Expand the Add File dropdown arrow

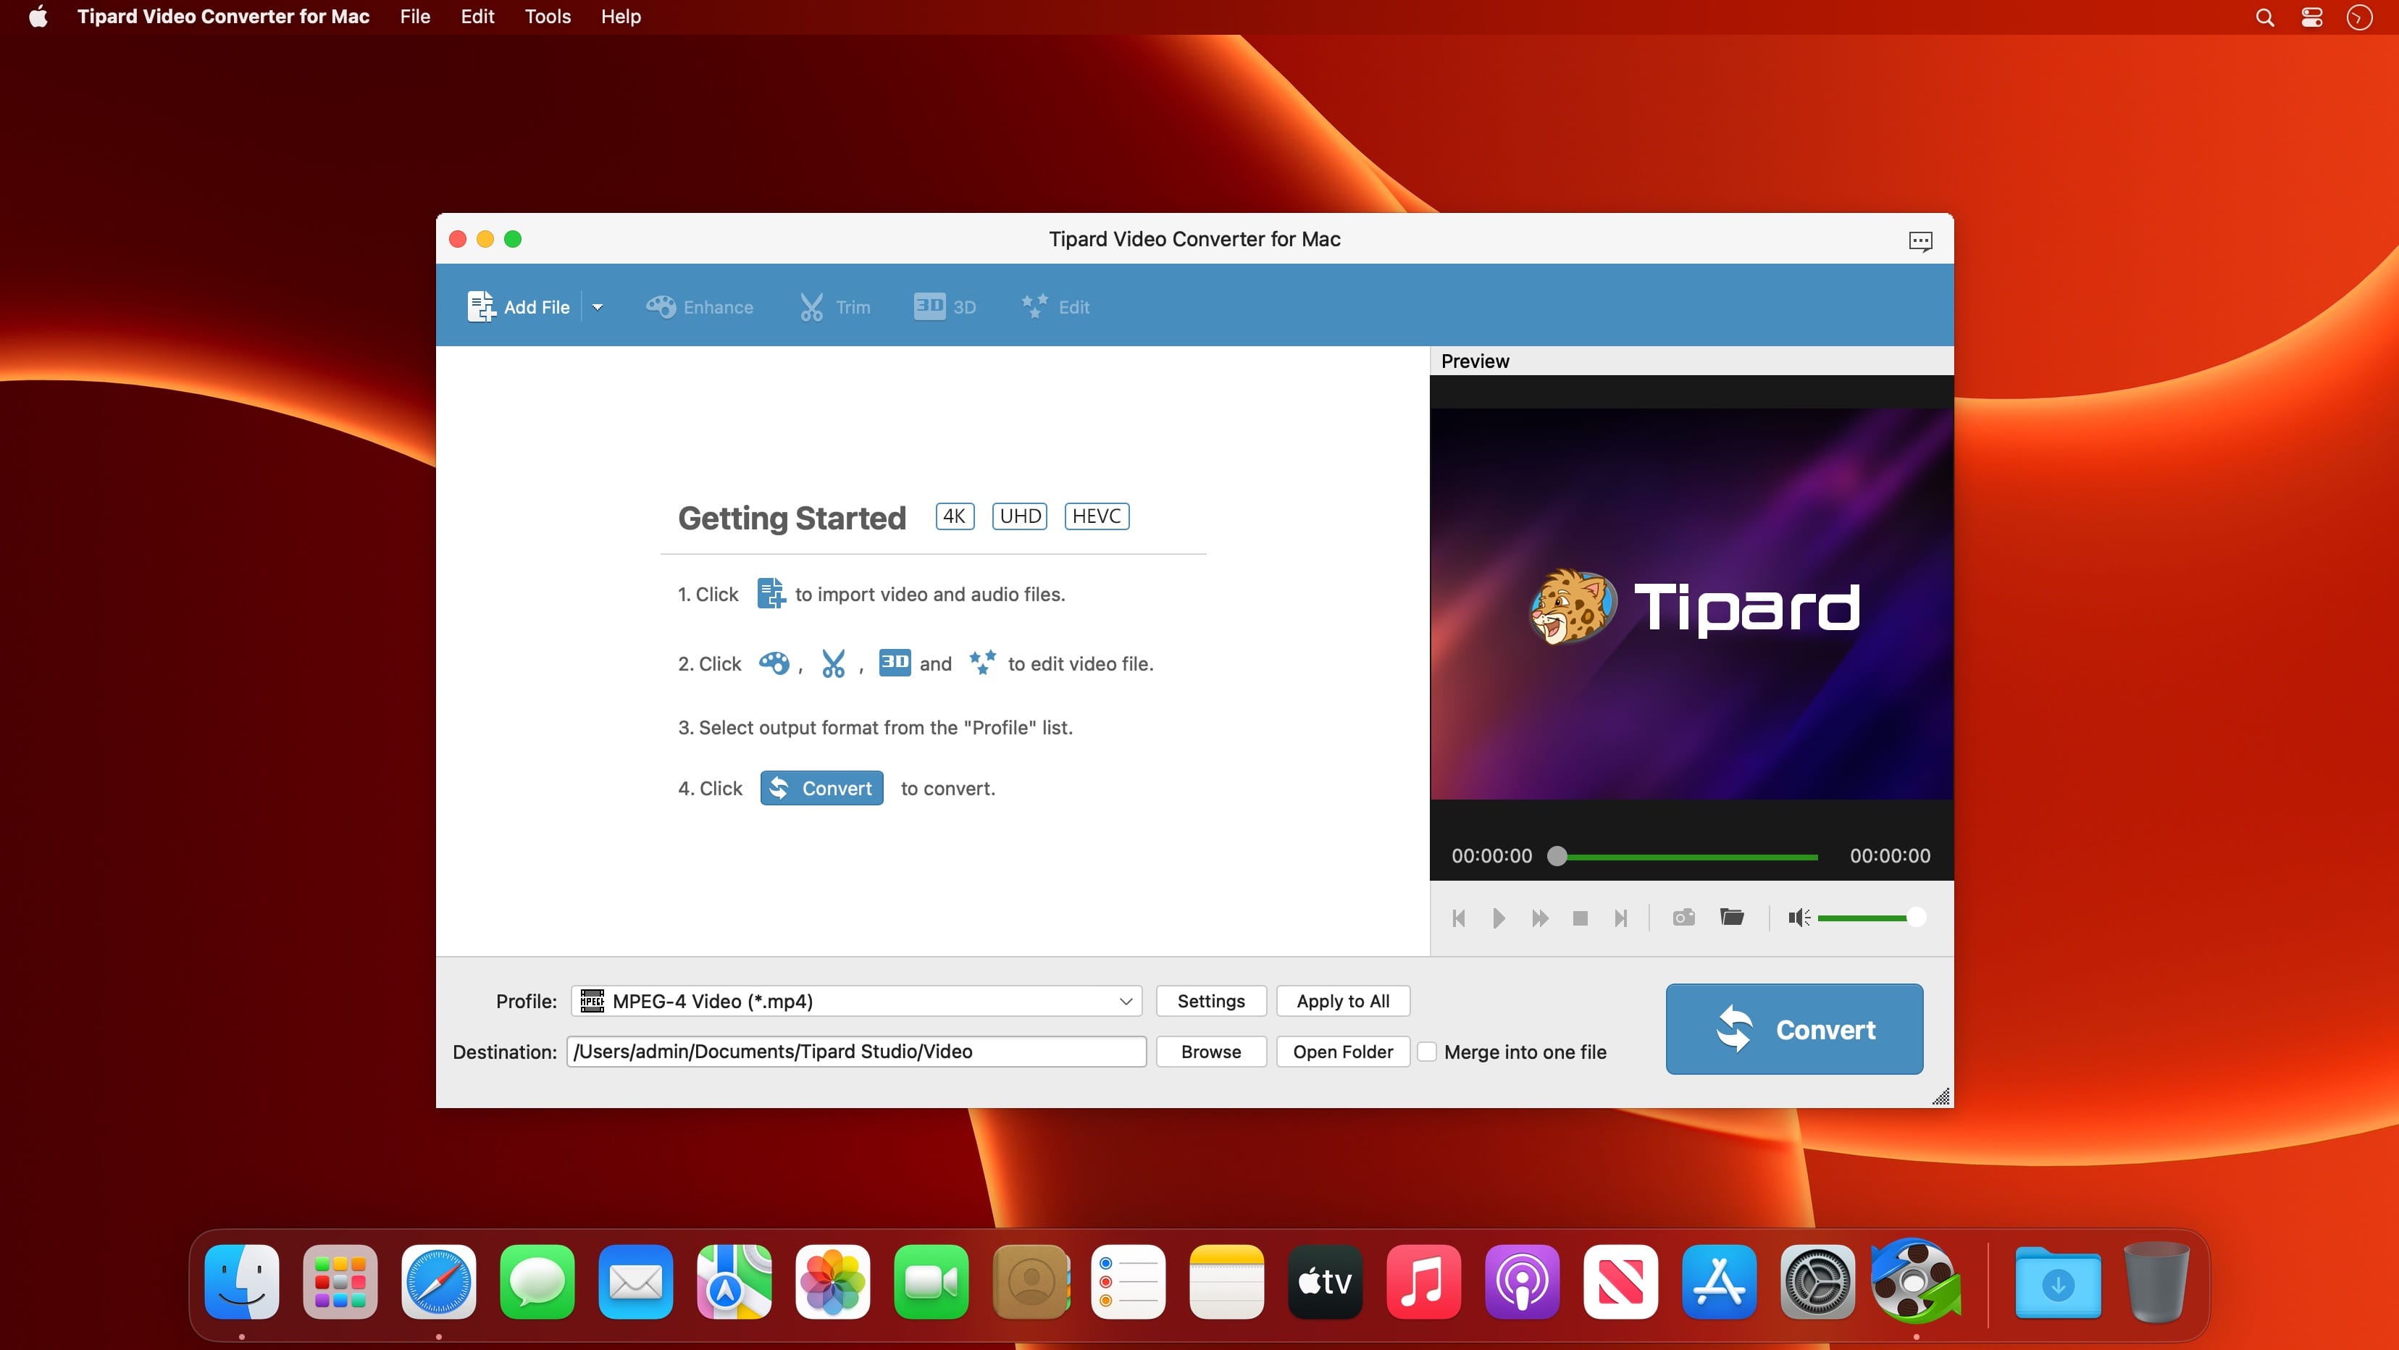[597, 306]
